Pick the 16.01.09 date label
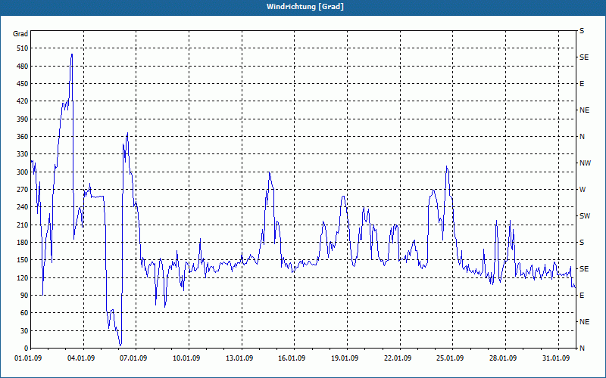 pos(292,358)
